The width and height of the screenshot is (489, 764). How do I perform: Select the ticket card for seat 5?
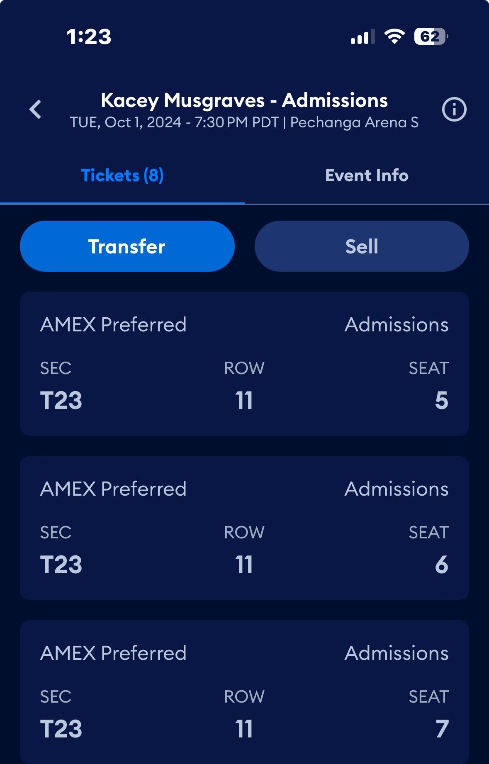pyautogui.click(x=244, y=363)
